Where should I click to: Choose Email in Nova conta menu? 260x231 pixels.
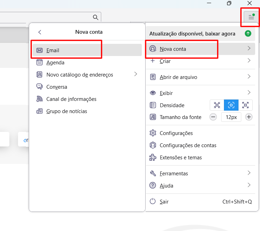click(87, 50)
